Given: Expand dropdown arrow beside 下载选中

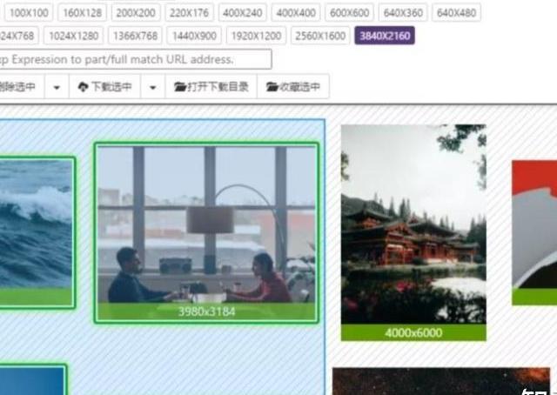Looking at the screenshot, I should pos(153,87).
